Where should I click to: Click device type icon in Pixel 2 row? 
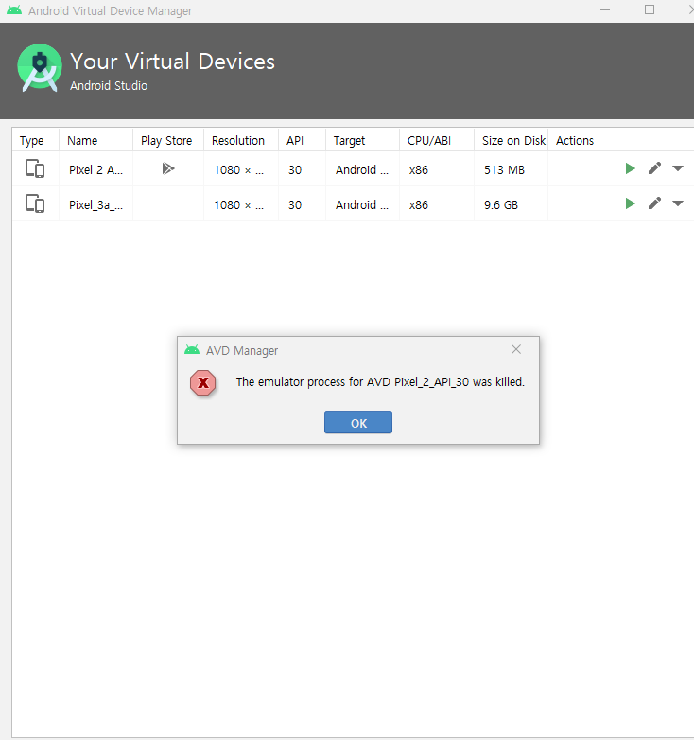coord(35,168)
